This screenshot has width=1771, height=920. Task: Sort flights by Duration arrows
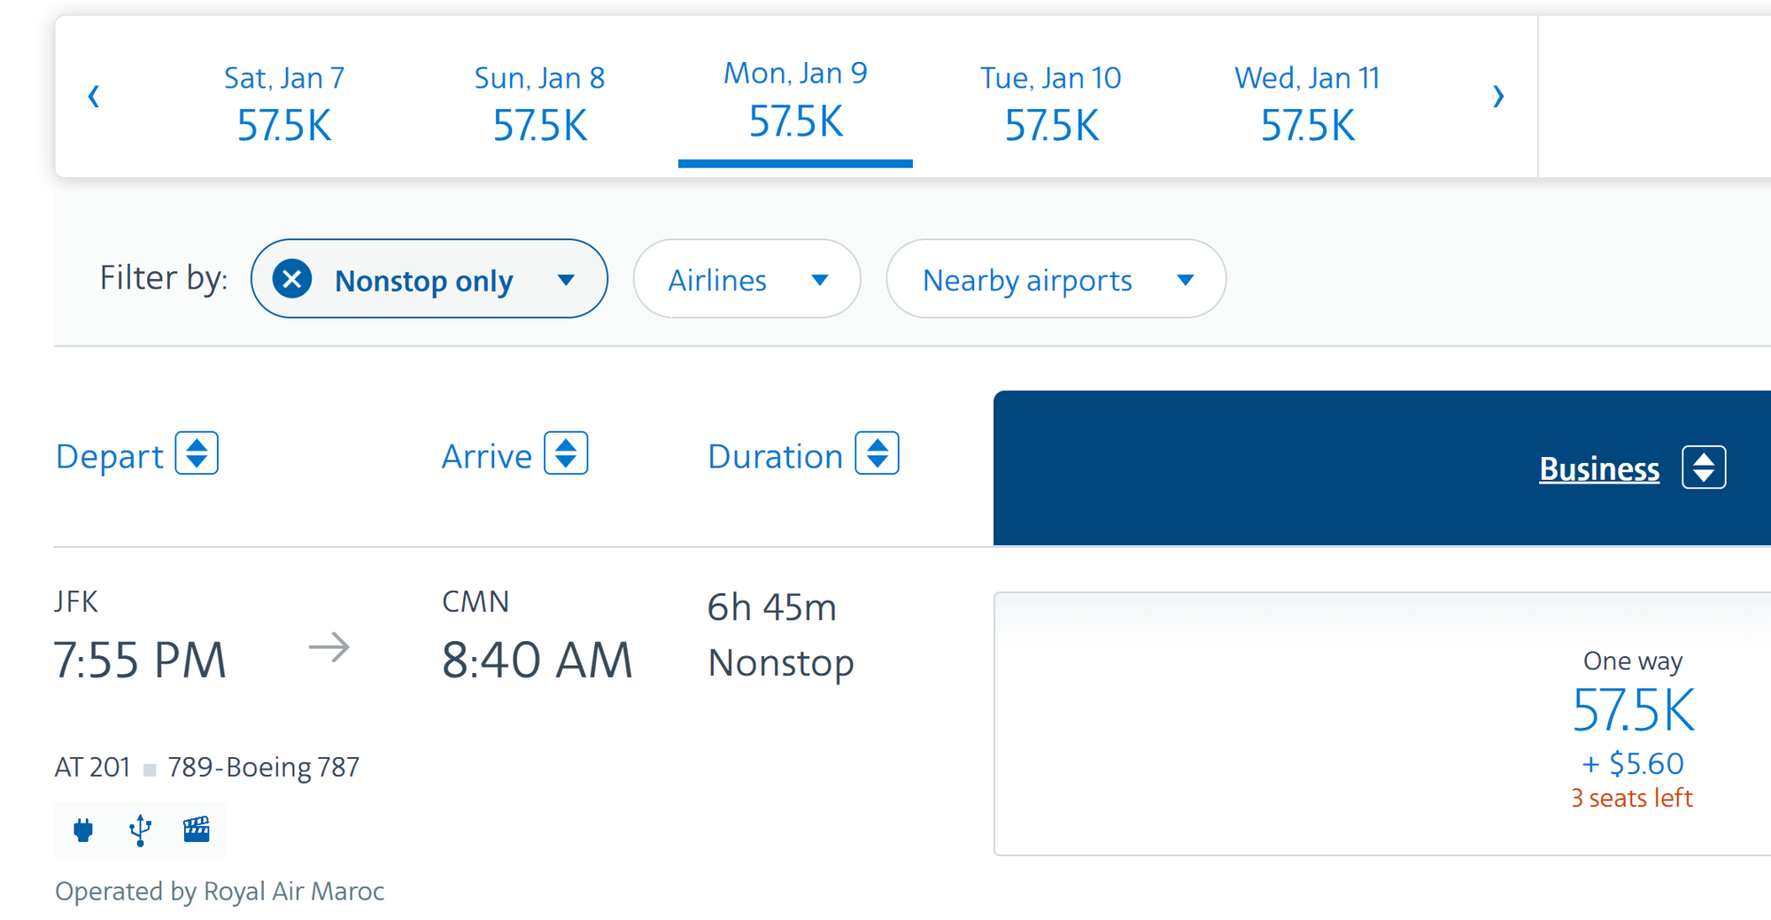click(877, 453)
